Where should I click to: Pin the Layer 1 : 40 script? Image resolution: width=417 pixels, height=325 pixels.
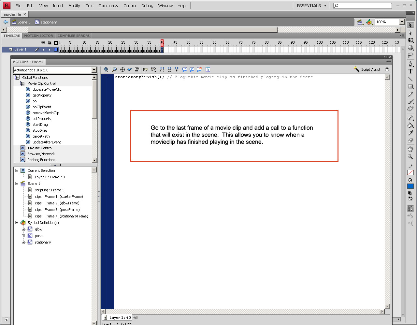tap(136, 318)
